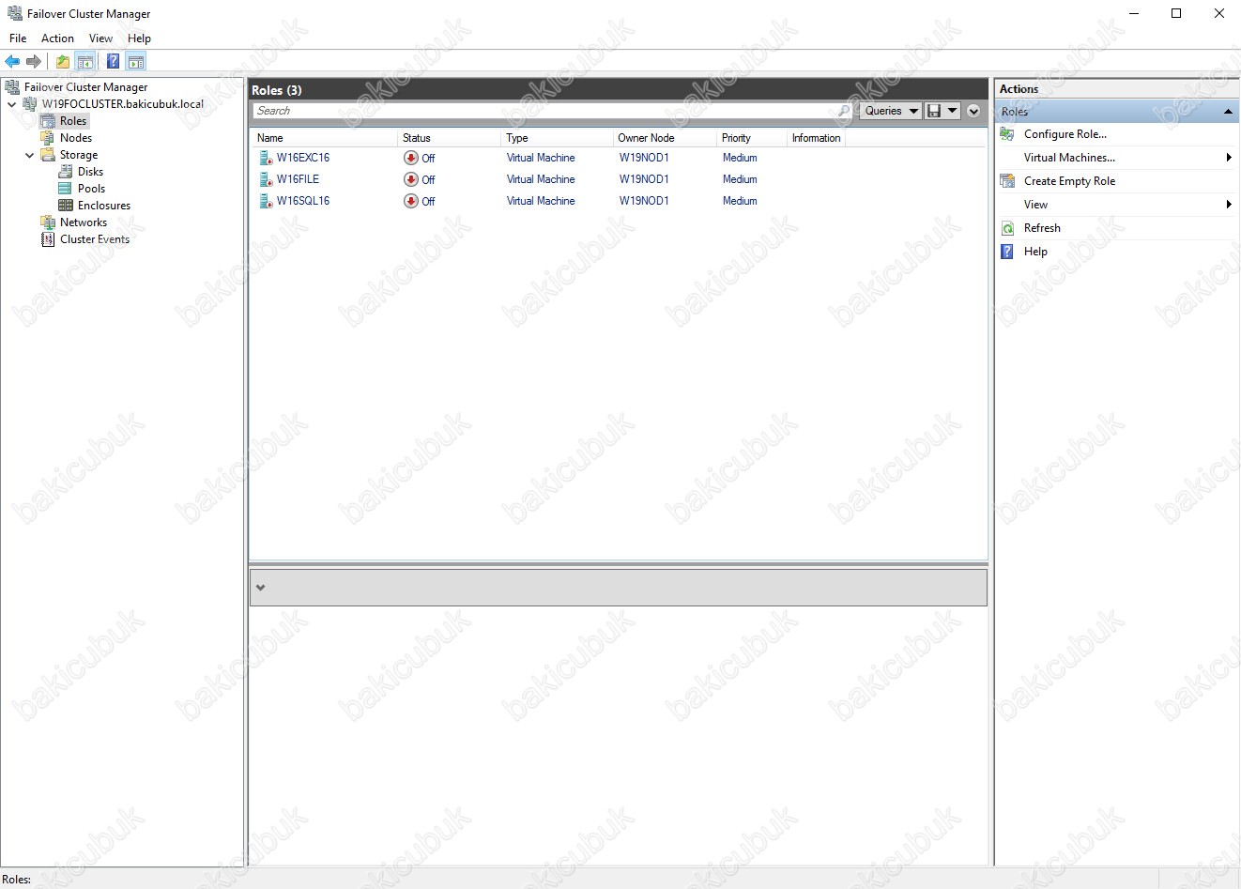The height and width of the screenshot is (889, 1241).
Task: Click the W19FOCLUSTER cluster icon in tree
Action: pyautogui.click(x=30, y=104)
